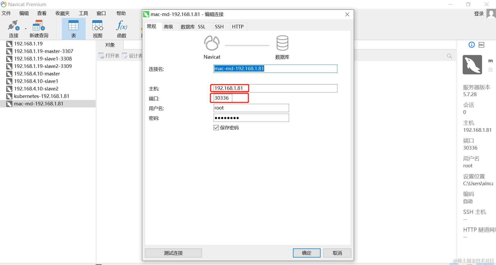The width and height of the screenshot is (496, 265).
Task: Select connection 192.168.1.19-slave1-3308
Action: tap(43, 59)
